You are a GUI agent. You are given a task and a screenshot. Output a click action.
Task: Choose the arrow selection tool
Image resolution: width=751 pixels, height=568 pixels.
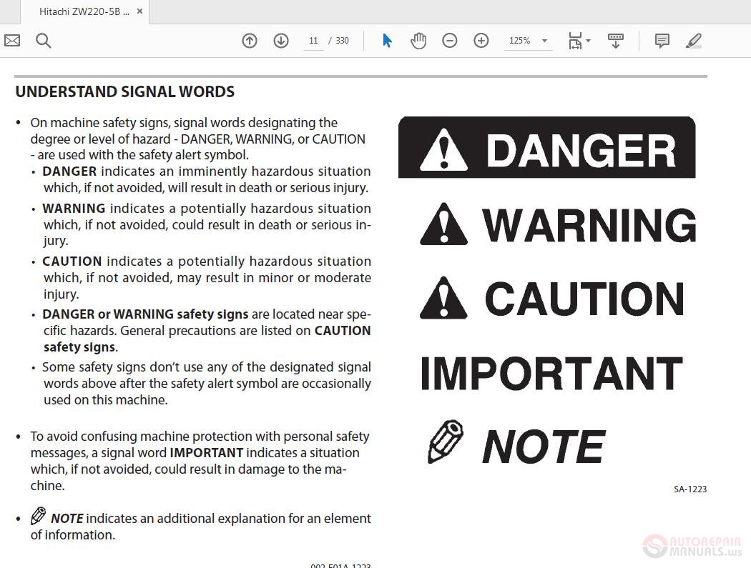388,41
